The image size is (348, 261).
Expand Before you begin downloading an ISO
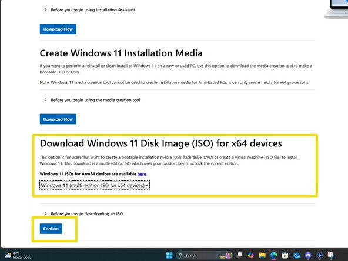point(83,213)
